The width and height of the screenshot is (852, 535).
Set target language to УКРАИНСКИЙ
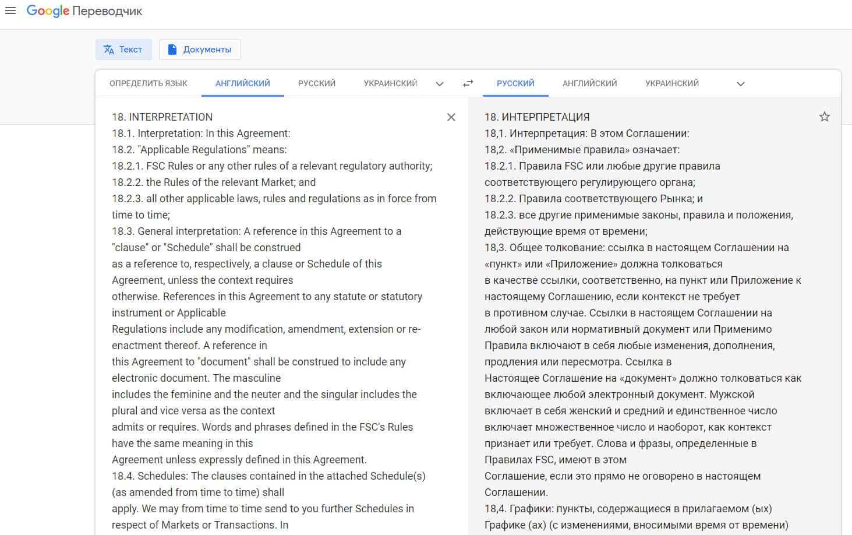(x=671, y=83)
